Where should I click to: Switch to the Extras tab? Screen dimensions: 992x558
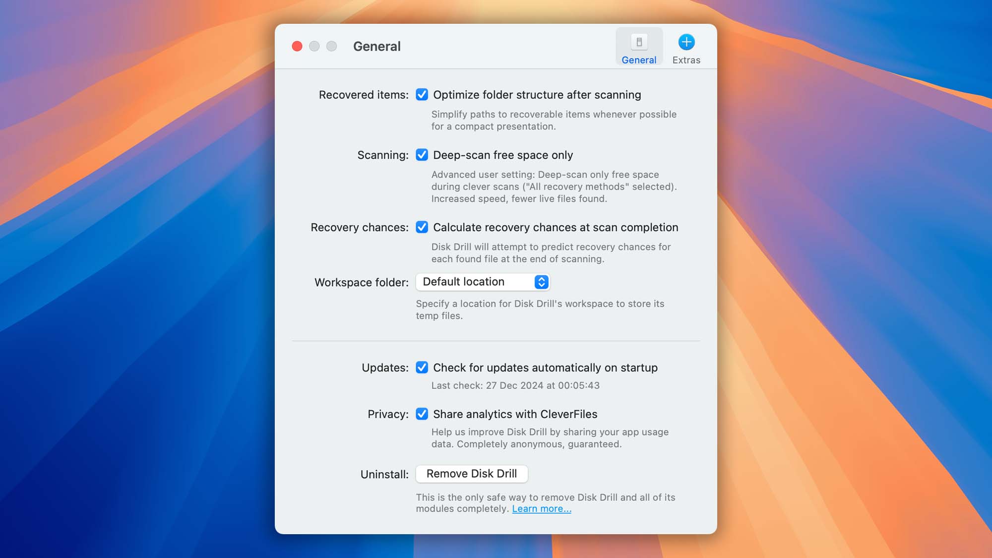686,49
